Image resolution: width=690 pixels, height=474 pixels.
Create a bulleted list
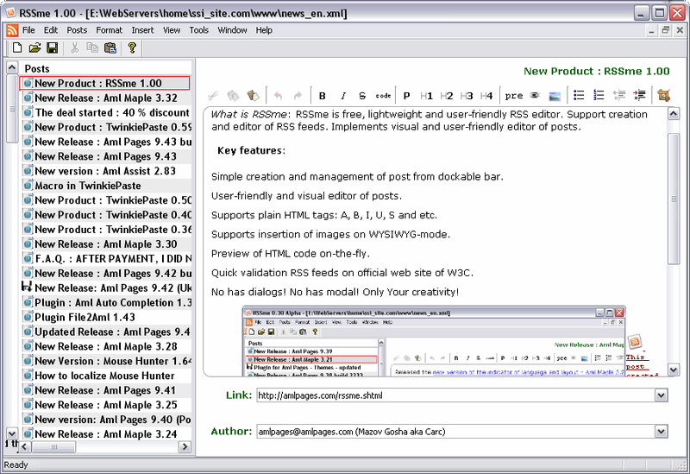coord(579,95)
